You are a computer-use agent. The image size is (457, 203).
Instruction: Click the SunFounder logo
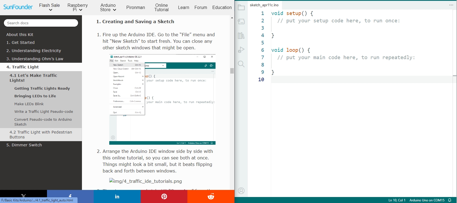point(18,7)
